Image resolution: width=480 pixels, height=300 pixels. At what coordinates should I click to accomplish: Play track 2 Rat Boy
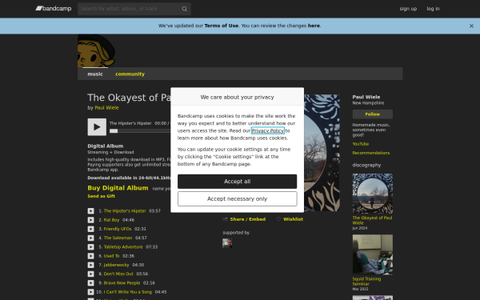pyautogui.click(x=91, y=220)
